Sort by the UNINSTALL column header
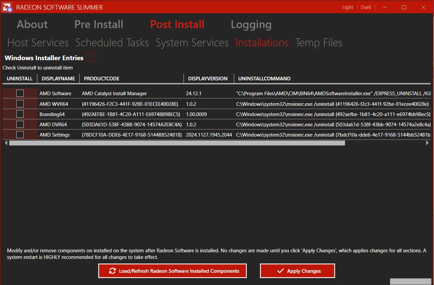Image resolution: width=434 pixels, height=285 pixels. click(x=20, y=79)
